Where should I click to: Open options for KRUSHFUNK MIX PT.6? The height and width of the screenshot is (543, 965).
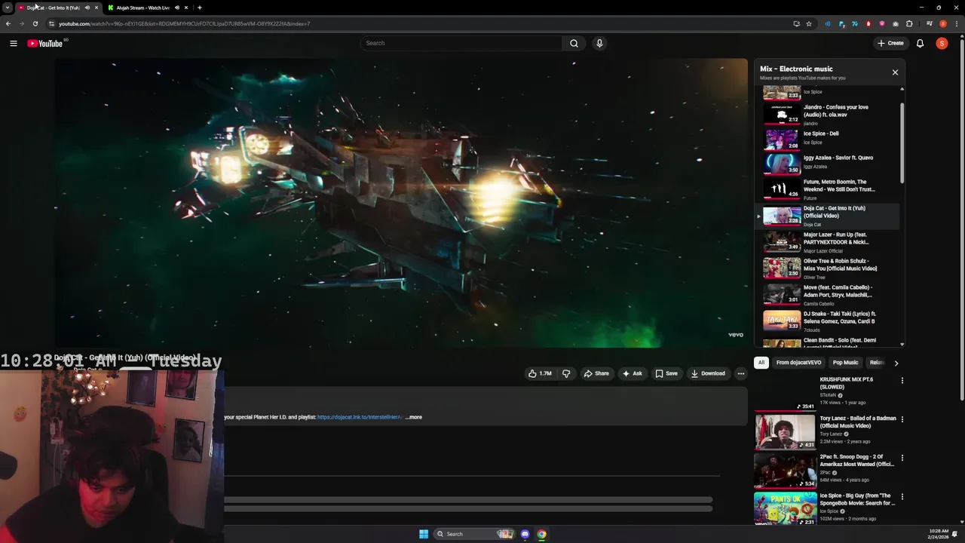coord(902,381)
